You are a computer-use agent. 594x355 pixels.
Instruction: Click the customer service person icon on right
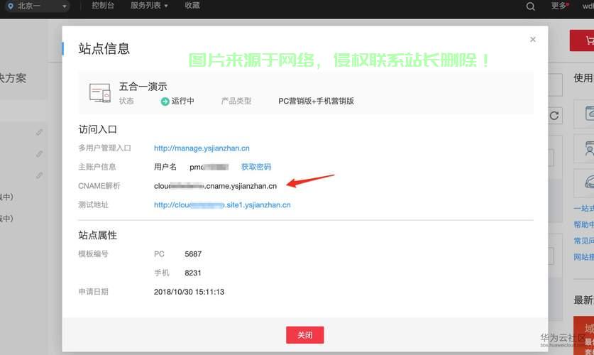tap(588, 149)
